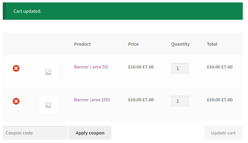The width and height of the screenshot is (248, 143).
Task: Click the Product column header
Action: click(82, 44)
